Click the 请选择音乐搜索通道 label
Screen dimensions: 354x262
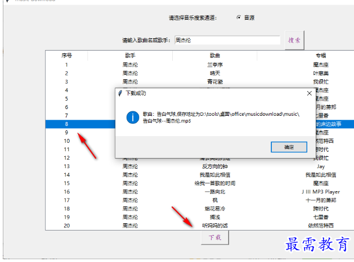tap(193, 18)
